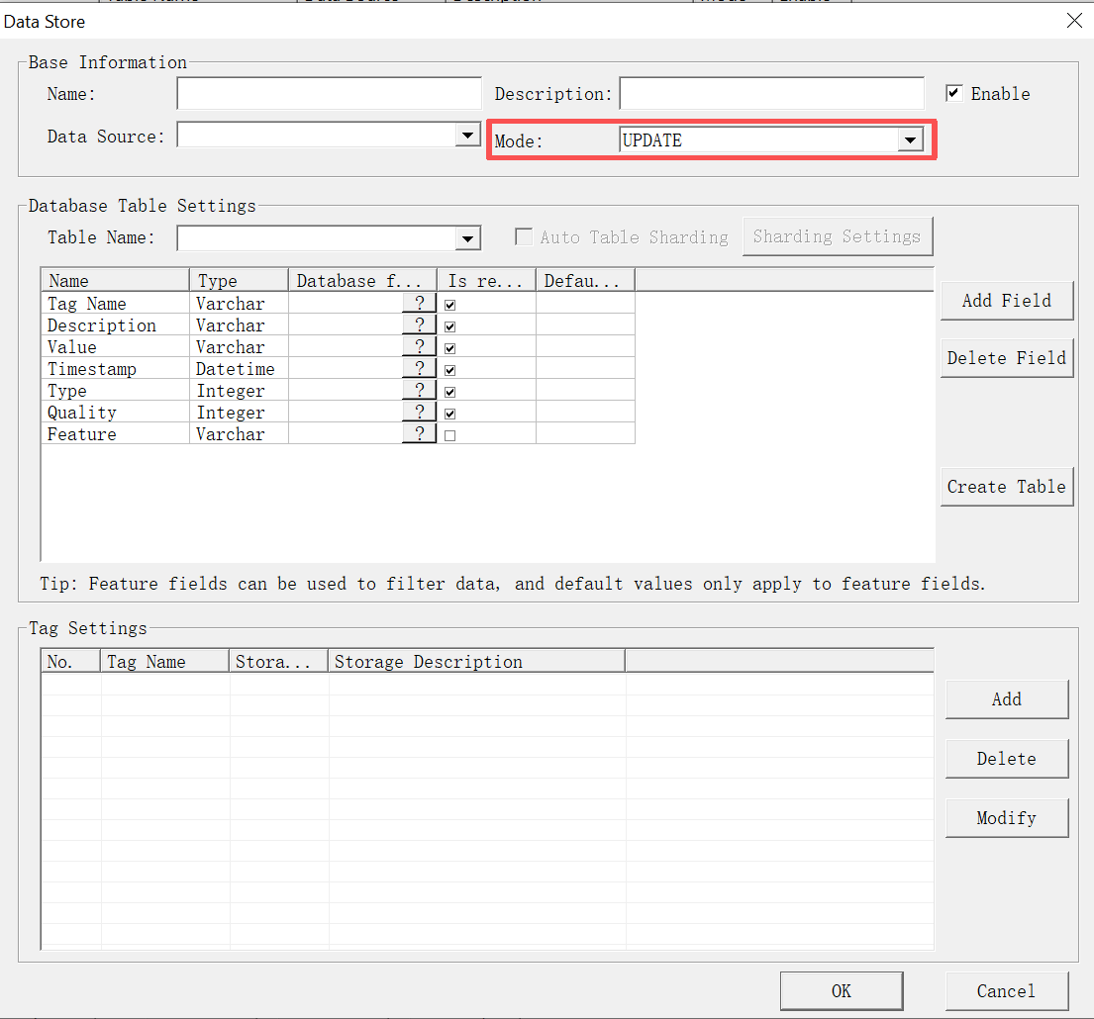Expand the Data Source dropdown
Screen dimensions: 1094x1019
click(x=468, y=135)
